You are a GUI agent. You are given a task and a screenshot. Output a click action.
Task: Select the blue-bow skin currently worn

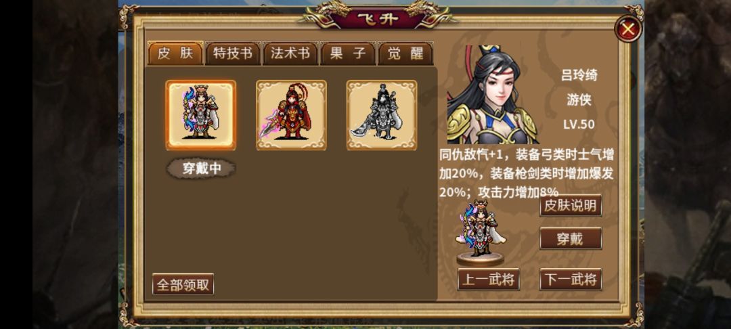(201, 115)
